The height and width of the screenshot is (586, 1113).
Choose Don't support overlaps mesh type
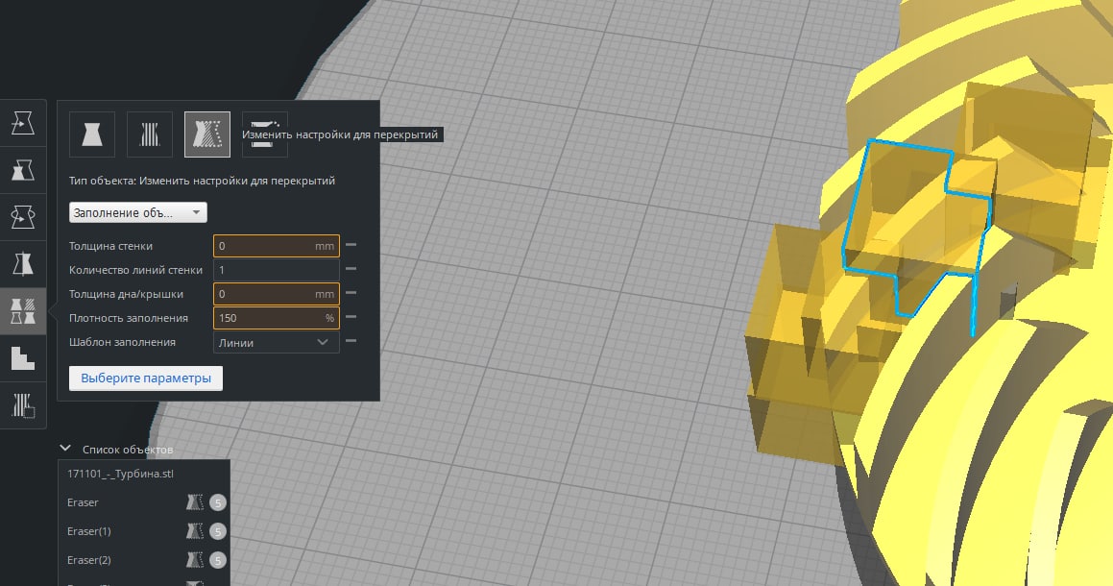(x=265, y=134)
